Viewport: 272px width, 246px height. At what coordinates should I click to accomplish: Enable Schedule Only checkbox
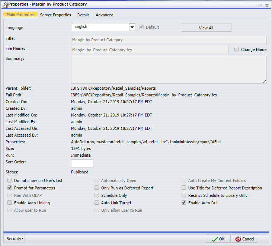pyautogui.click(x=97, y=195)
